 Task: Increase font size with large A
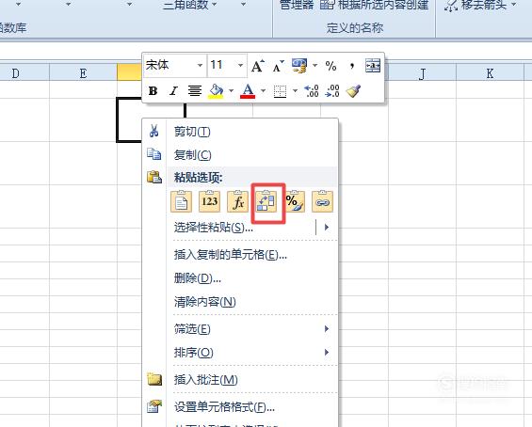pyautogui.click(x=258, y=66)
